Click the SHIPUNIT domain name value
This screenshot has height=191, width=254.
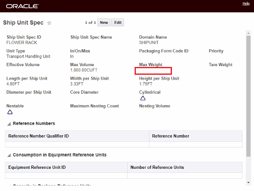(149, 42)
